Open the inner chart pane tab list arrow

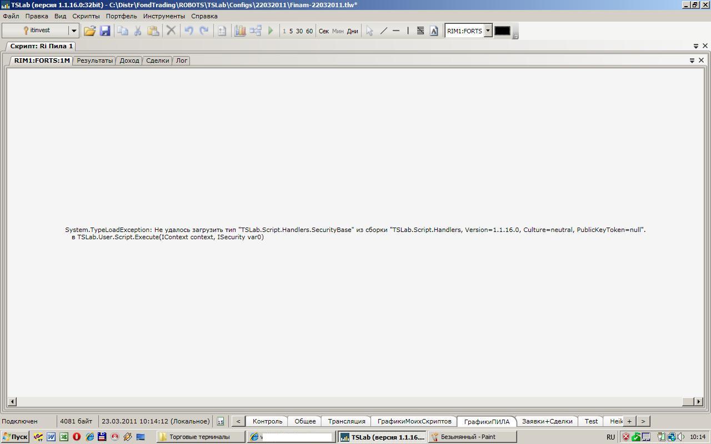[692, 60]
